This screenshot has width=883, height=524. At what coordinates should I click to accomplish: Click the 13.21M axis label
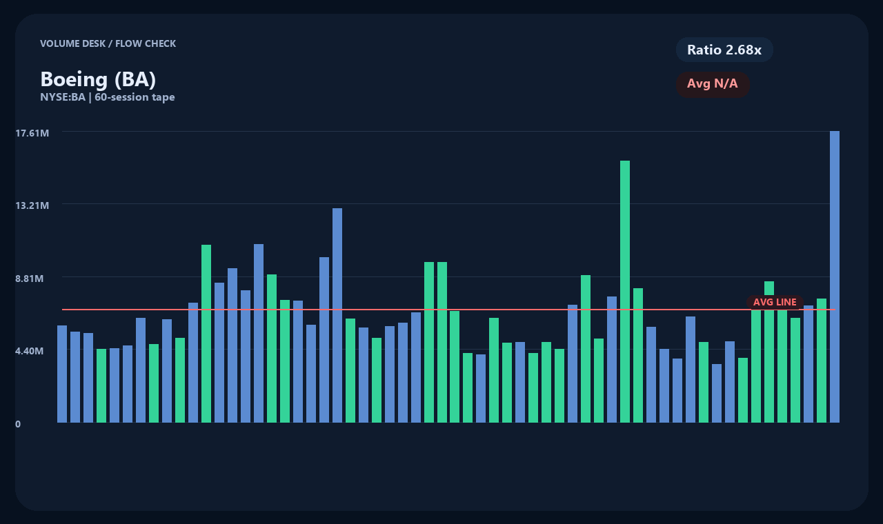click(x=32, y=205)
